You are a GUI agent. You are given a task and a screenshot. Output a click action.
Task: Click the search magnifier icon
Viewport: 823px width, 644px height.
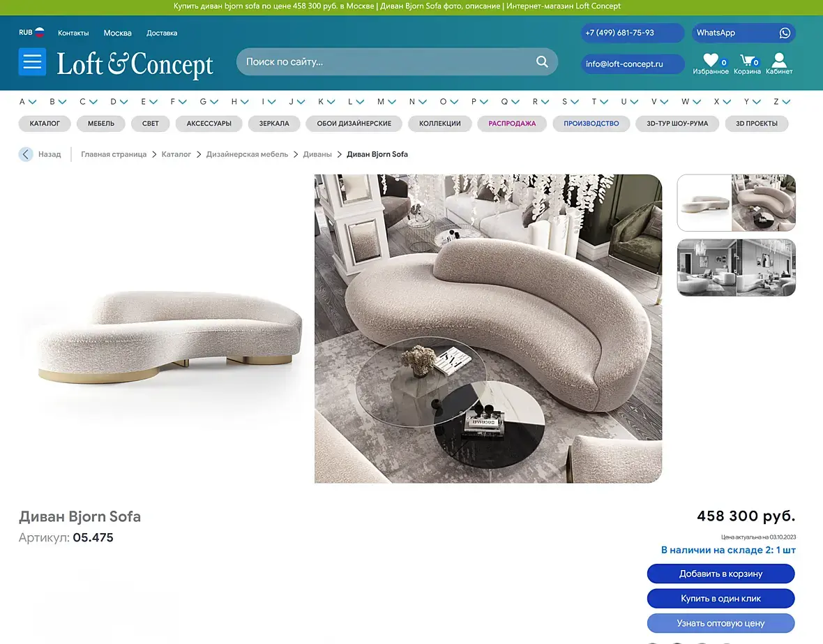point(542,62)
